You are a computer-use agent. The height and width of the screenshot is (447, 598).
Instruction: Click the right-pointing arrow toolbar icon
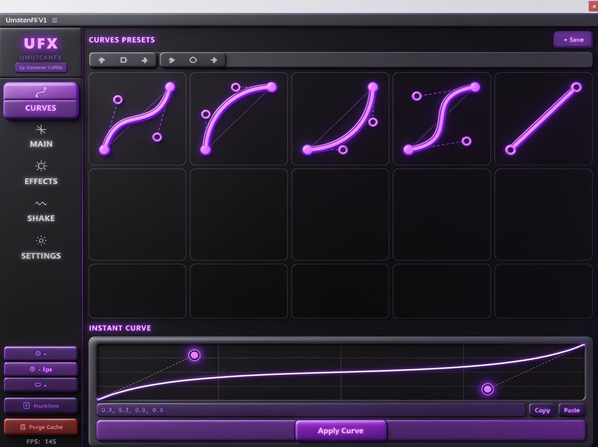point(172,60)
